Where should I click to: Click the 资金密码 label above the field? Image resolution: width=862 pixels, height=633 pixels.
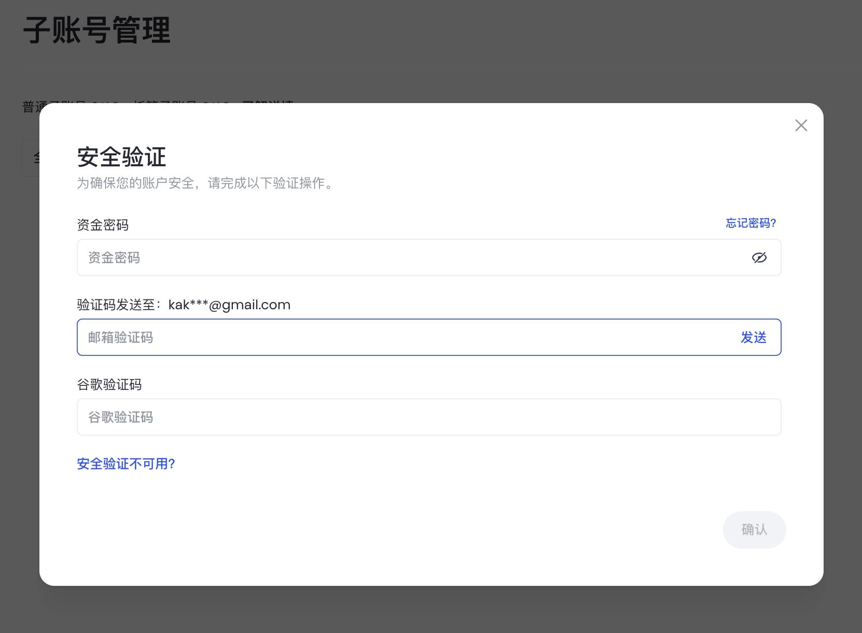(103, 225)
